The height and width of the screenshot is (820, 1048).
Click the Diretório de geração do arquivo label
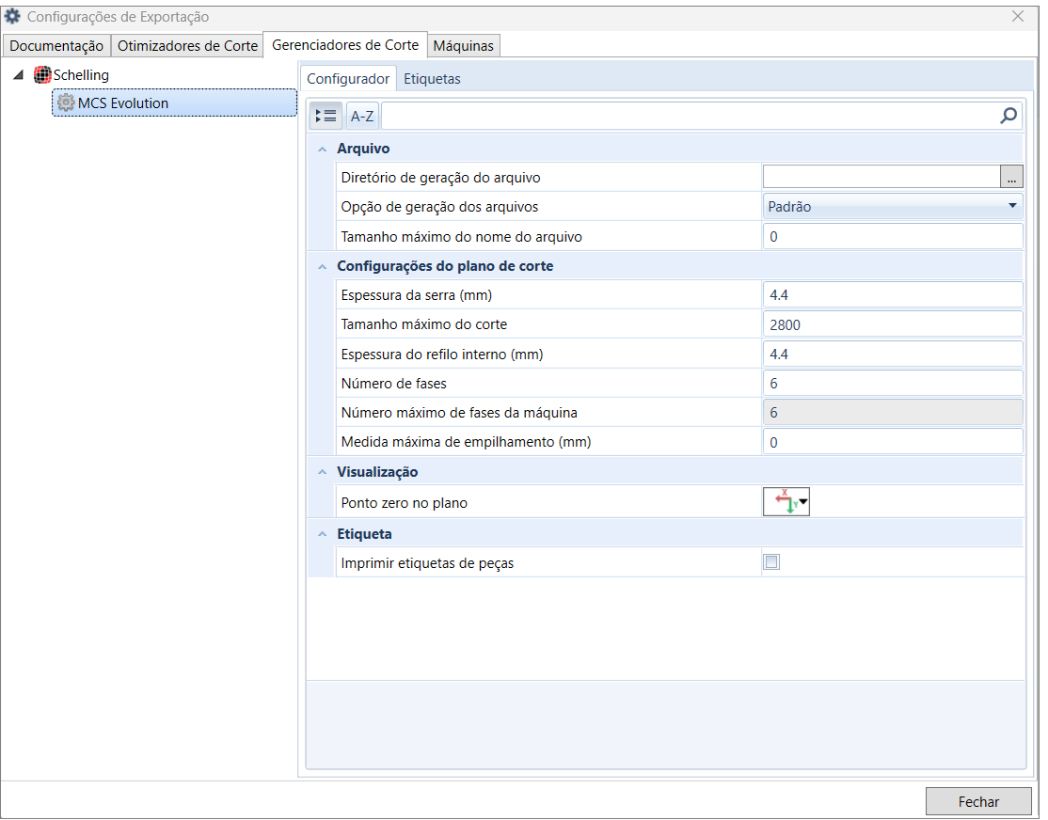(x=440, y=177)
